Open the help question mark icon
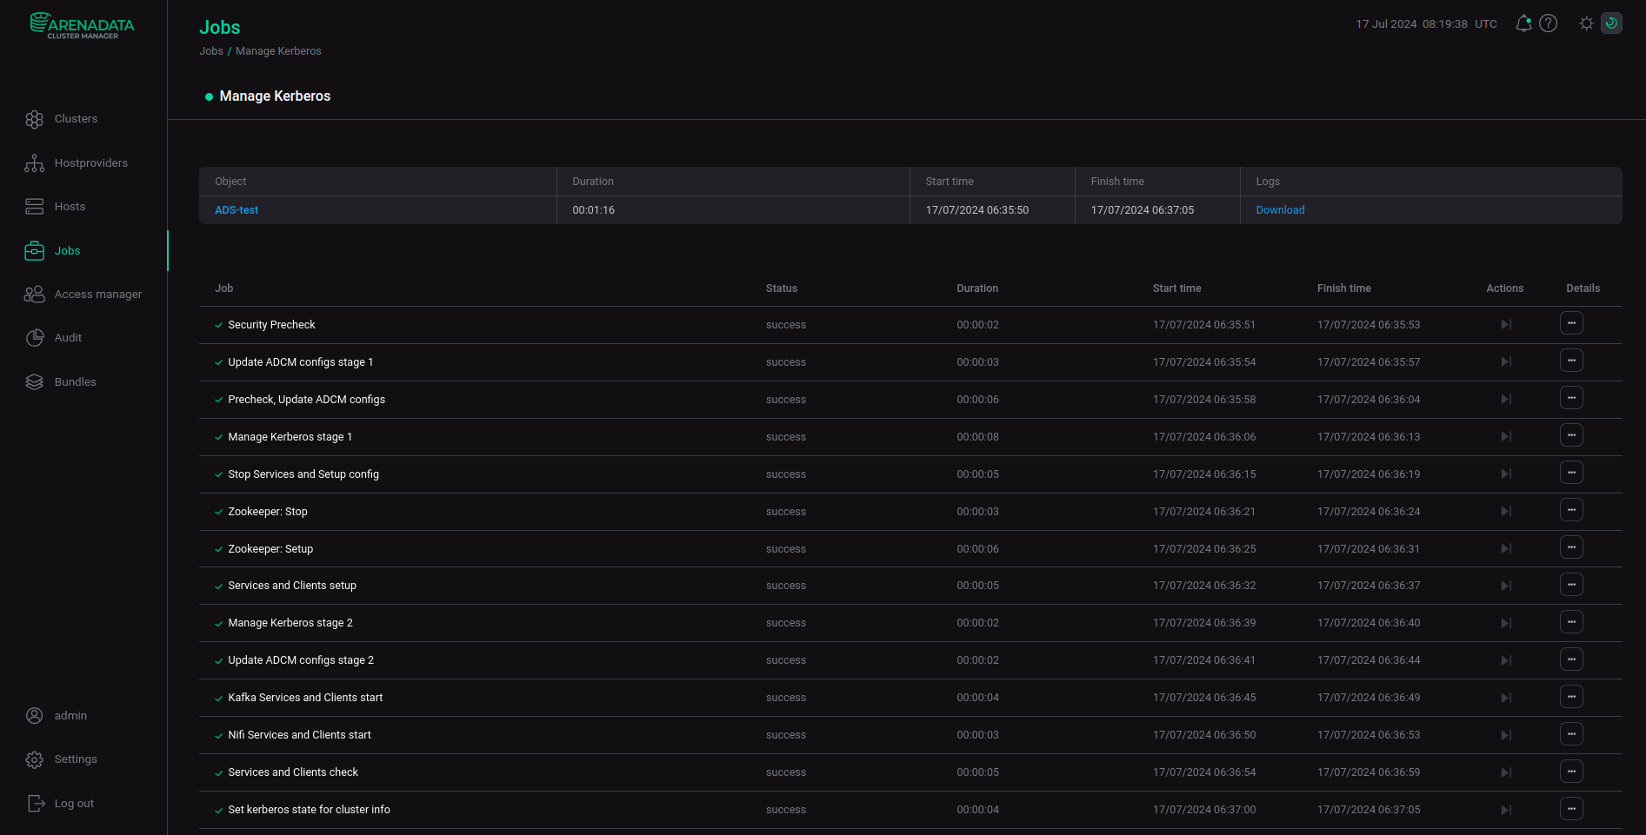 (x=1549, y=23)
